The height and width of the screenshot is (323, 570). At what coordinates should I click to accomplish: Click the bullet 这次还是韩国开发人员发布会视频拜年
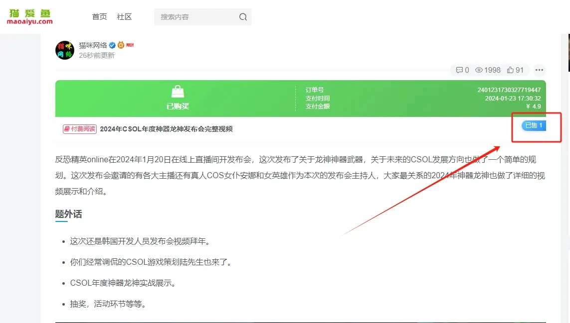tap(140, 241)
